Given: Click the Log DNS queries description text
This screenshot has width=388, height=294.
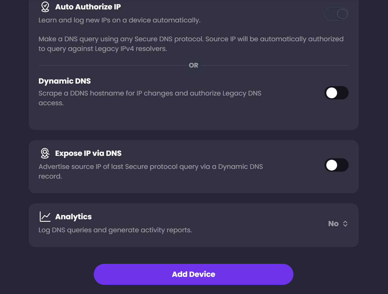Looking at the screenshot, I should click(x=115, y=230).
